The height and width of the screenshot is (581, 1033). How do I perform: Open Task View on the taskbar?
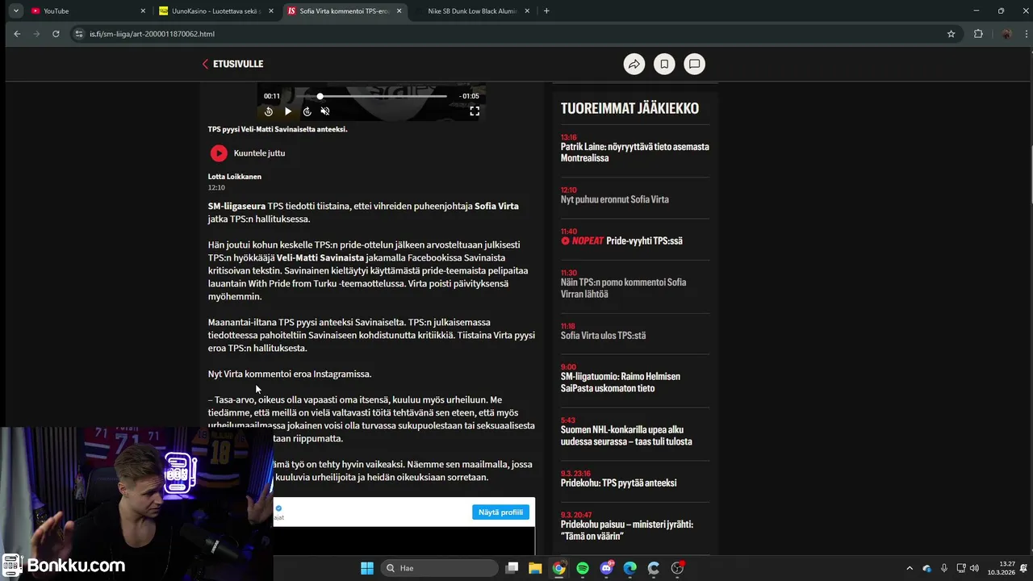512,568
